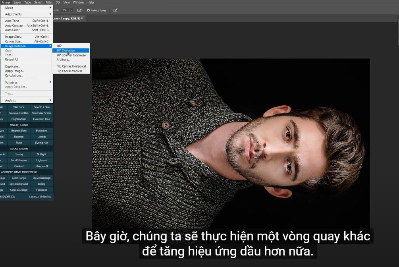Rotate the image 180°
399x267 pixels.
(x=60, y=46)
